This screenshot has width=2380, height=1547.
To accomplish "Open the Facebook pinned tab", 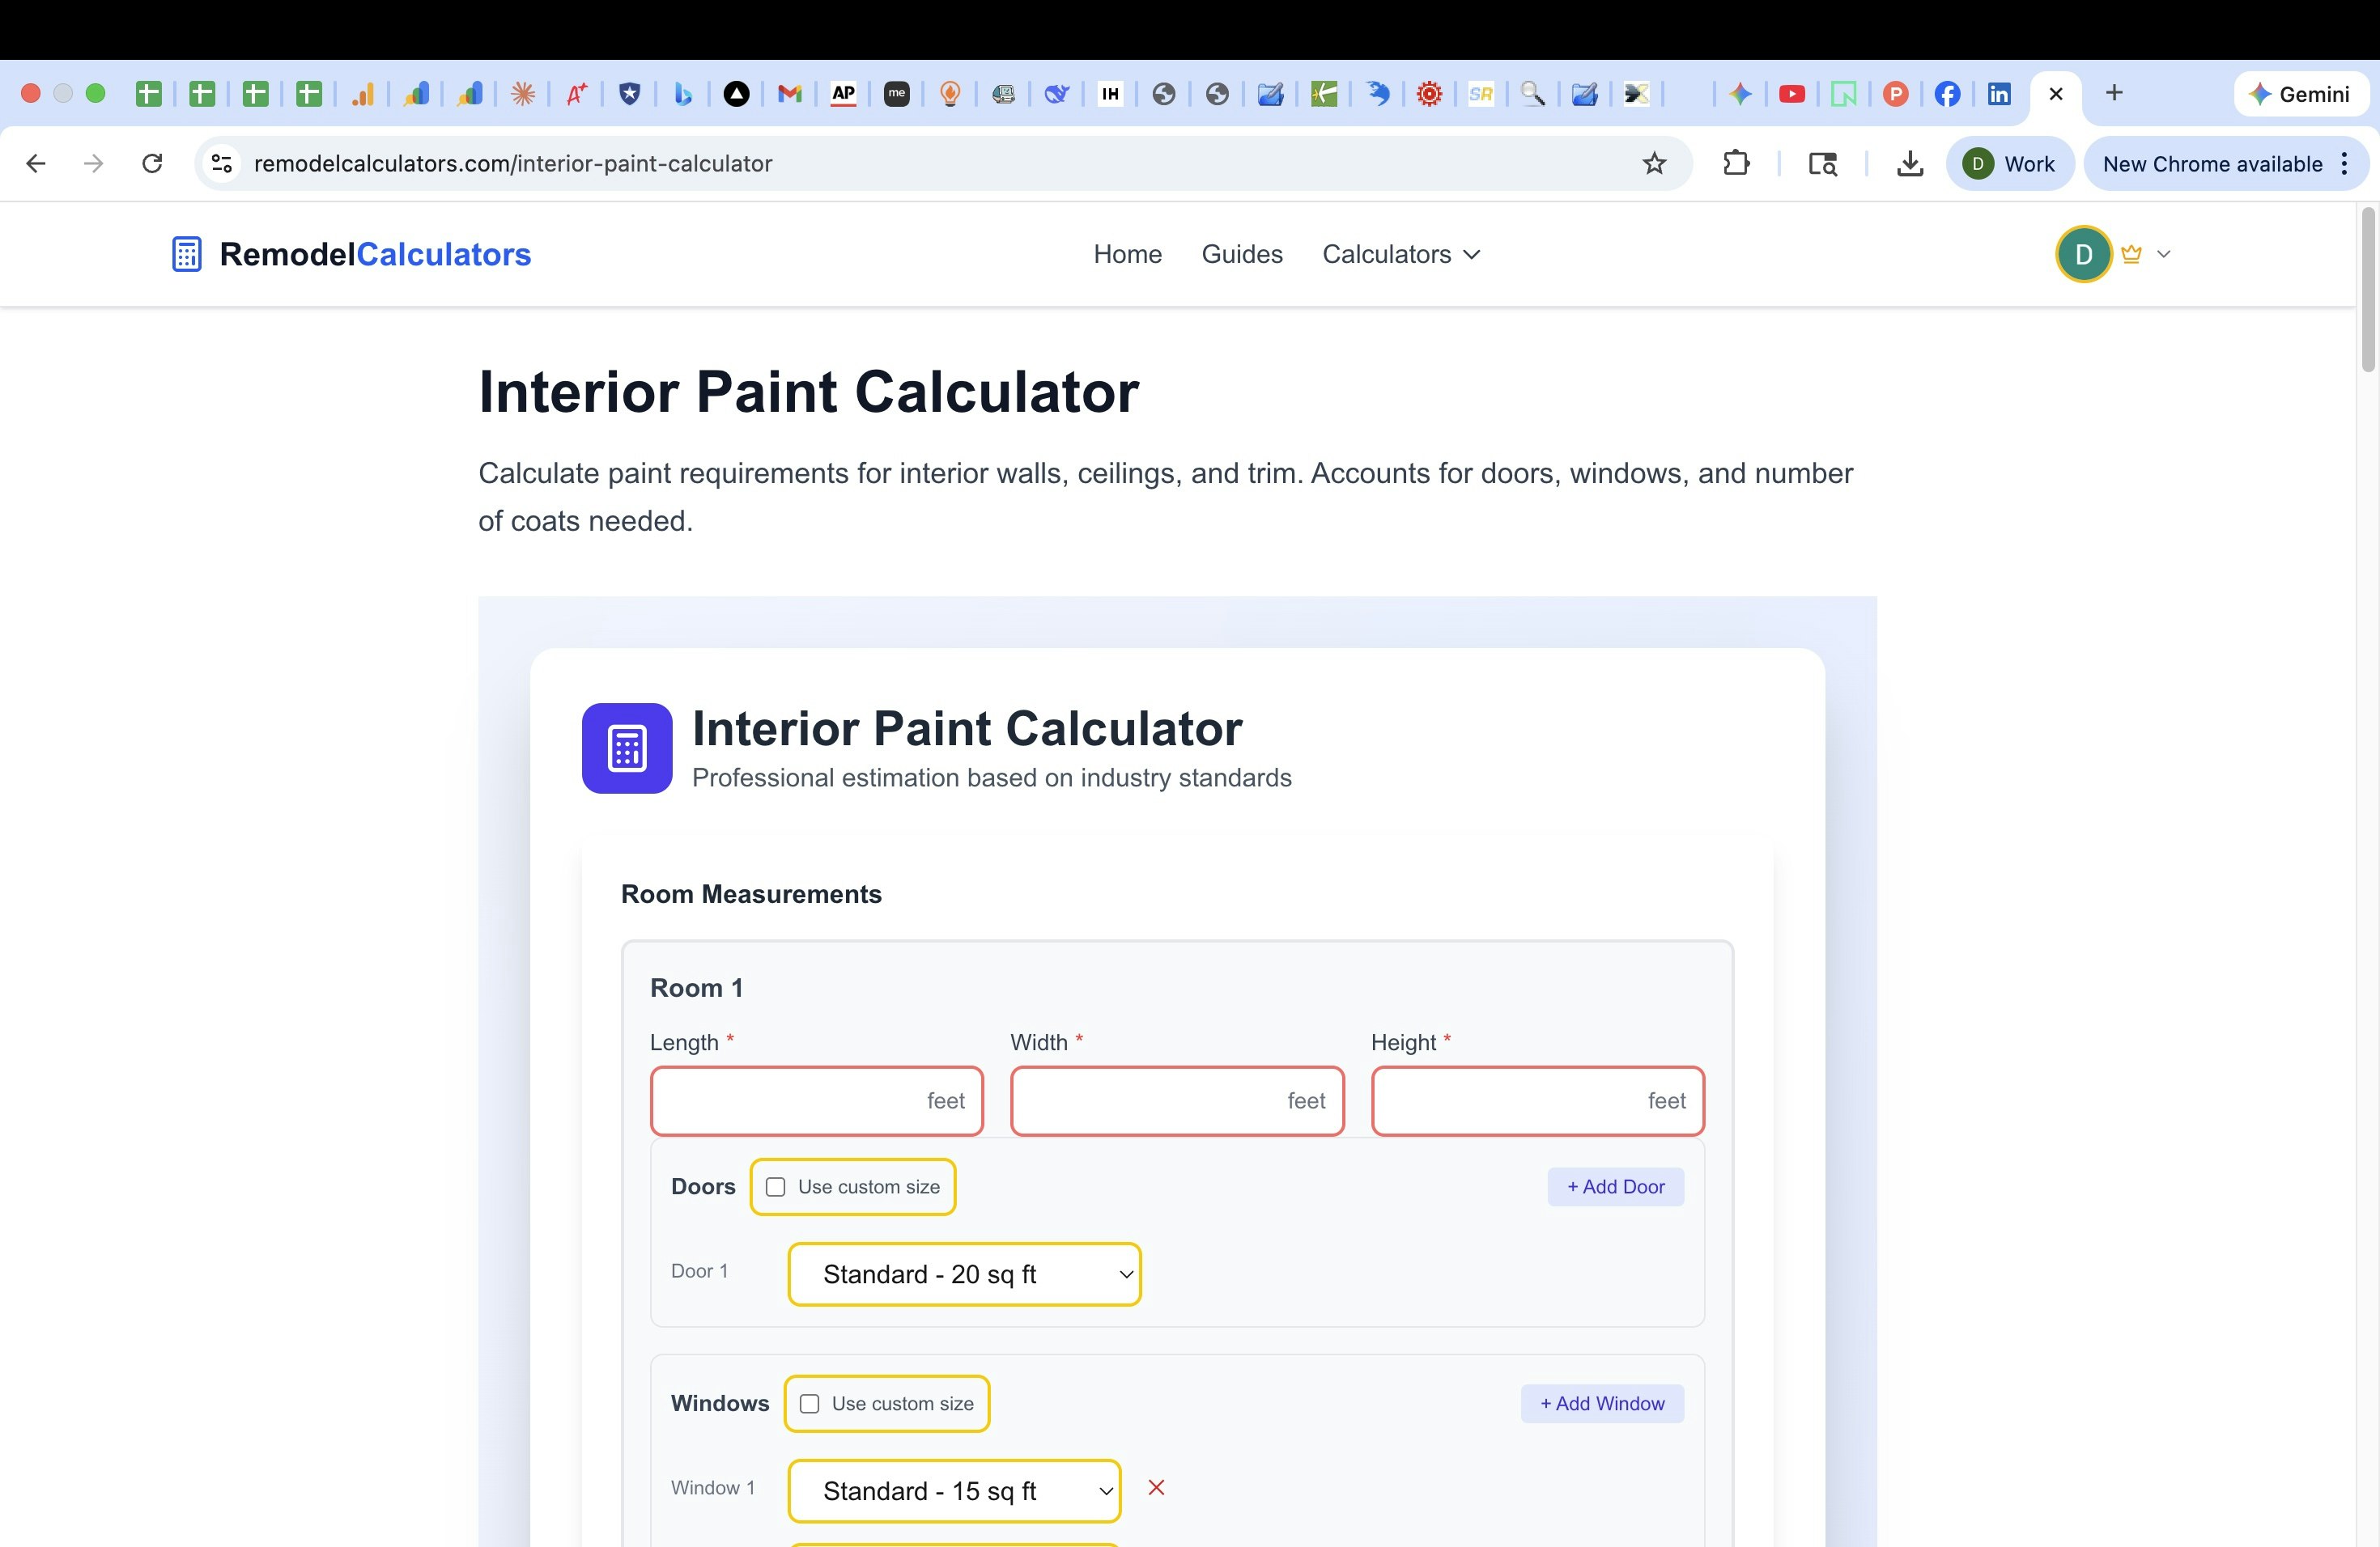I will click(1948, 93).
